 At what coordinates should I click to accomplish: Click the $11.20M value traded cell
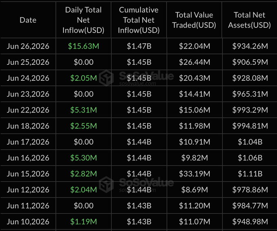[x=194, y=206]
